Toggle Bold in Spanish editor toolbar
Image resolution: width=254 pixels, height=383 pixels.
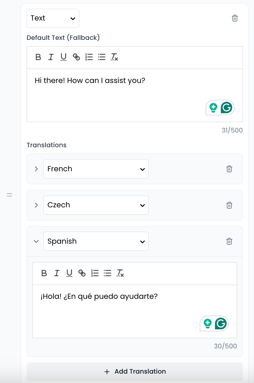[44, 273]
